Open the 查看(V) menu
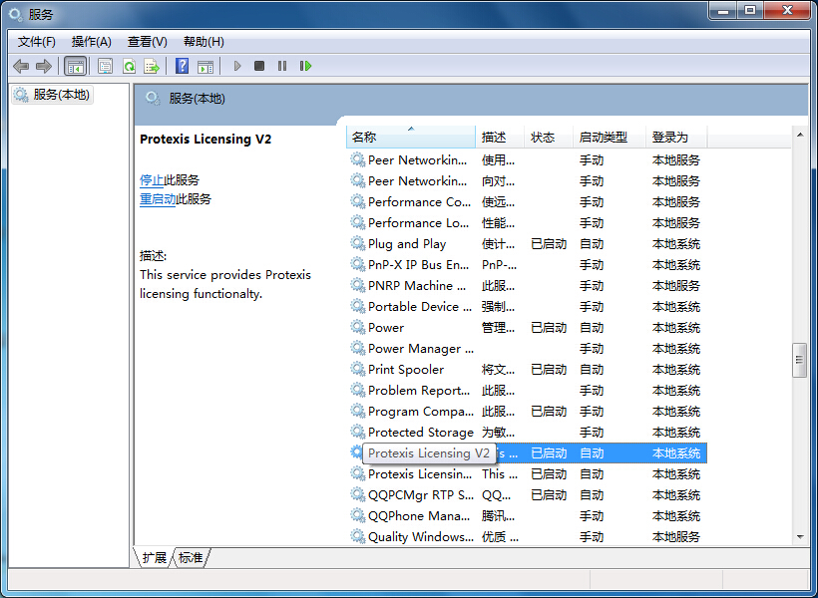 pos(147,42)
